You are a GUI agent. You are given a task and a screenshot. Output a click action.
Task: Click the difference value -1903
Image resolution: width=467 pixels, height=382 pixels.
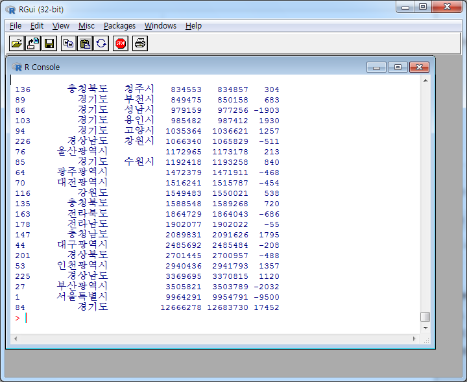coord(267,110)
